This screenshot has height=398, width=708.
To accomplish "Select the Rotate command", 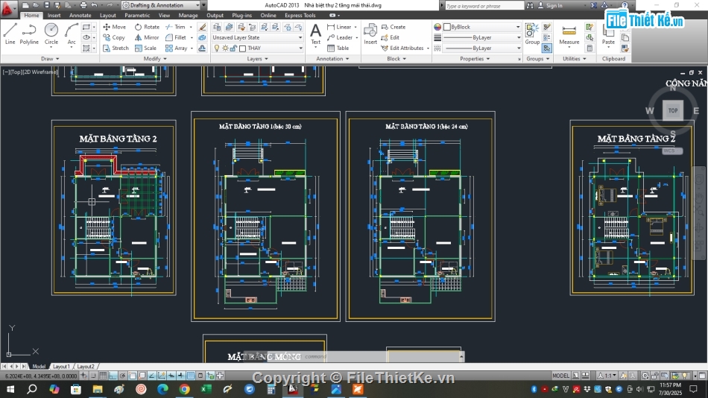I will click(147, 27).
